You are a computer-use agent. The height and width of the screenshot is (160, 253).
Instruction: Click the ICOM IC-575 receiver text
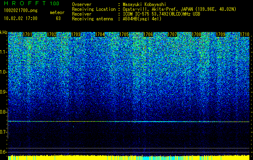click(161, 14)
